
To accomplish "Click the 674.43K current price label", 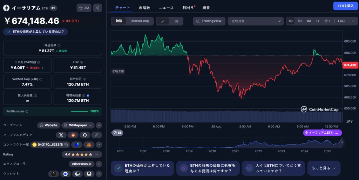I will (350, 65).
